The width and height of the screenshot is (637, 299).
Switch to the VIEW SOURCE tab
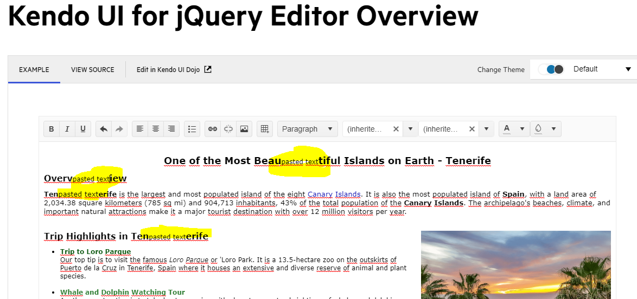point(93,69)
